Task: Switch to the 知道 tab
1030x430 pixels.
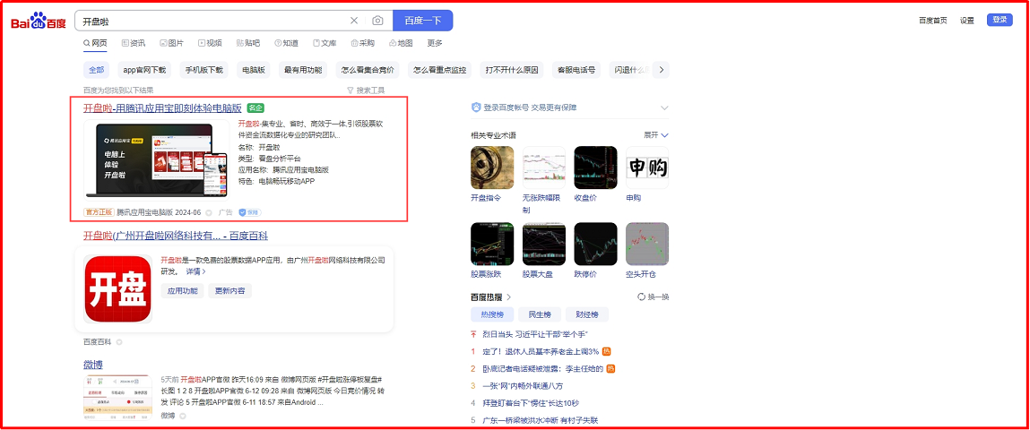Action: coord(286,43)
